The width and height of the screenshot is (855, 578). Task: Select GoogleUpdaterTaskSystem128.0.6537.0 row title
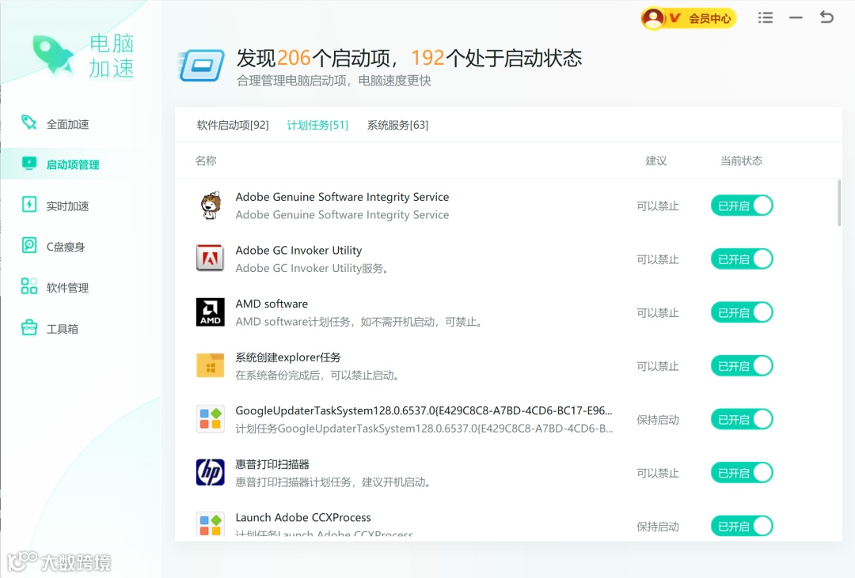[x=424, y=410]
